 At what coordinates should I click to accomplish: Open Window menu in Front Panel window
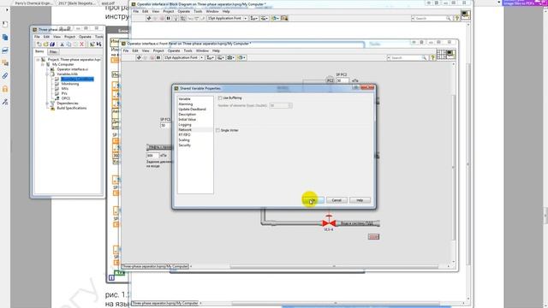pyautogui.click(x=202, y=50)
